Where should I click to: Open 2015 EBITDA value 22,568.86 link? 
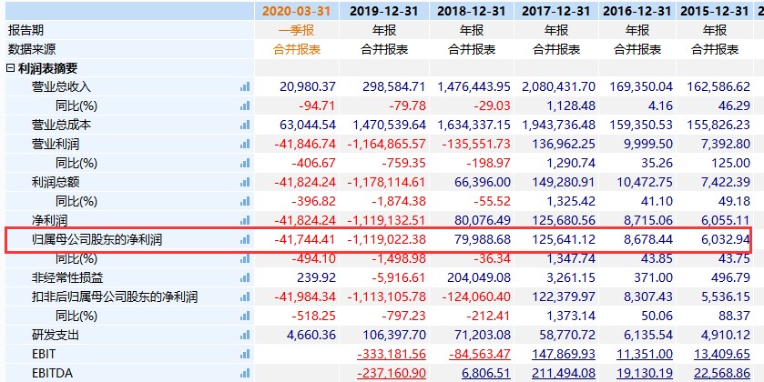[722, 373]
